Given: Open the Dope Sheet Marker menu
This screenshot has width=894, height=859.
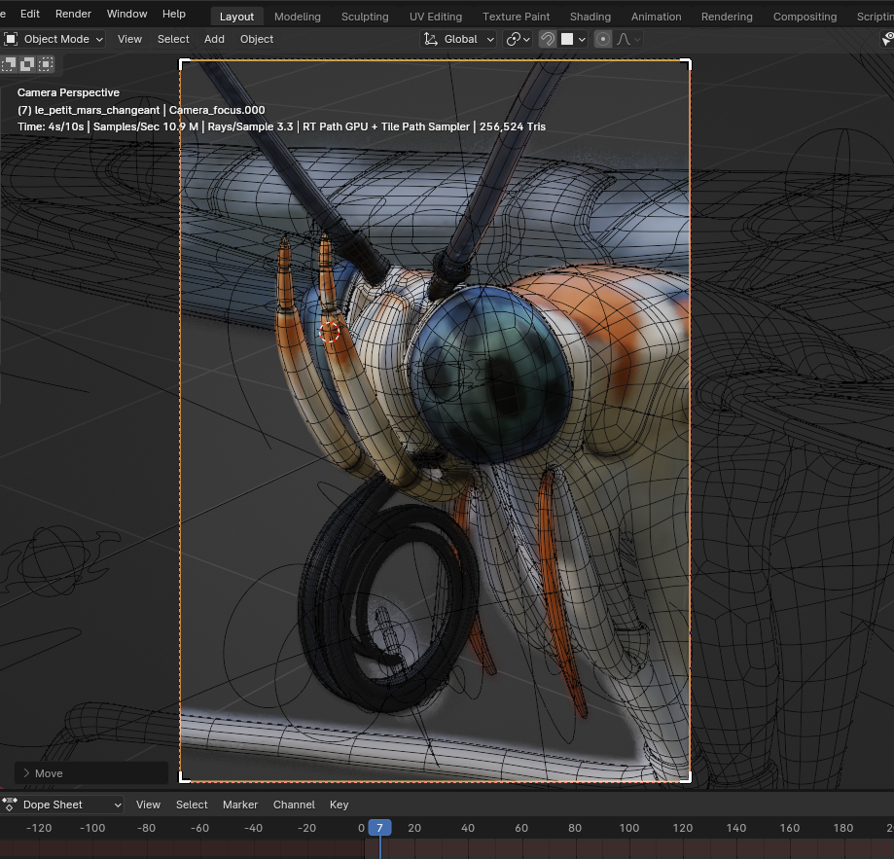Looking at the screenshot, I should tap(240, 805).
